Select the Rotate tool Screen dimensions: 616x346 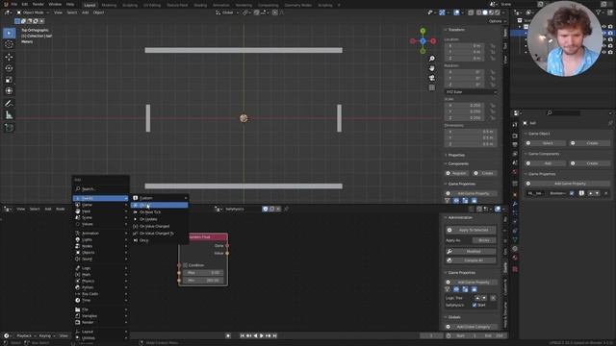pyautogui.click(x=9, y=68)
